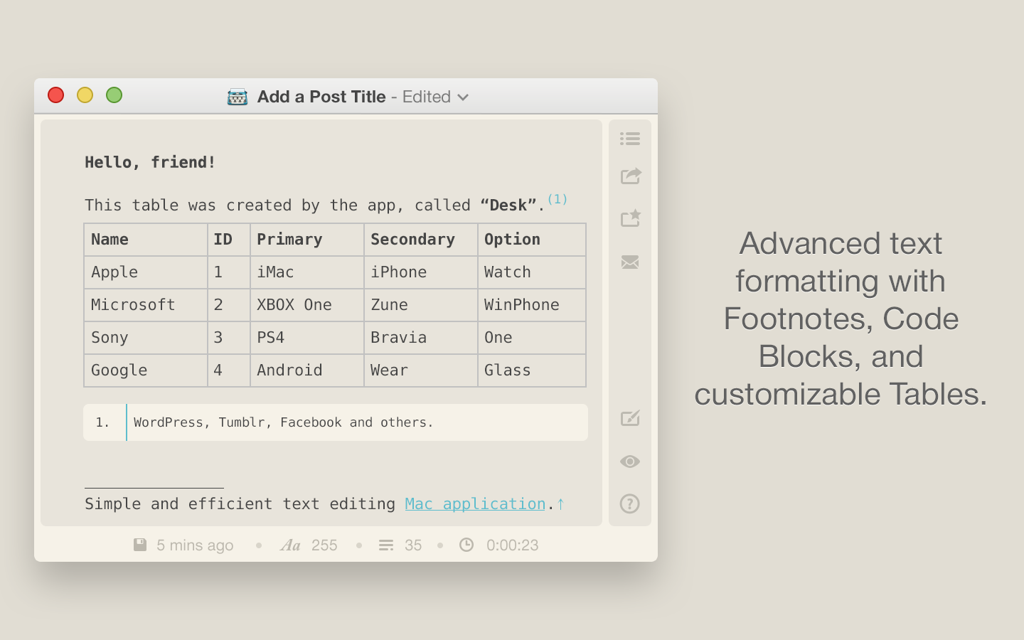The image size is (1024, 640).
Task: Select the Option table header cell
Action: (x=532, y=240)
